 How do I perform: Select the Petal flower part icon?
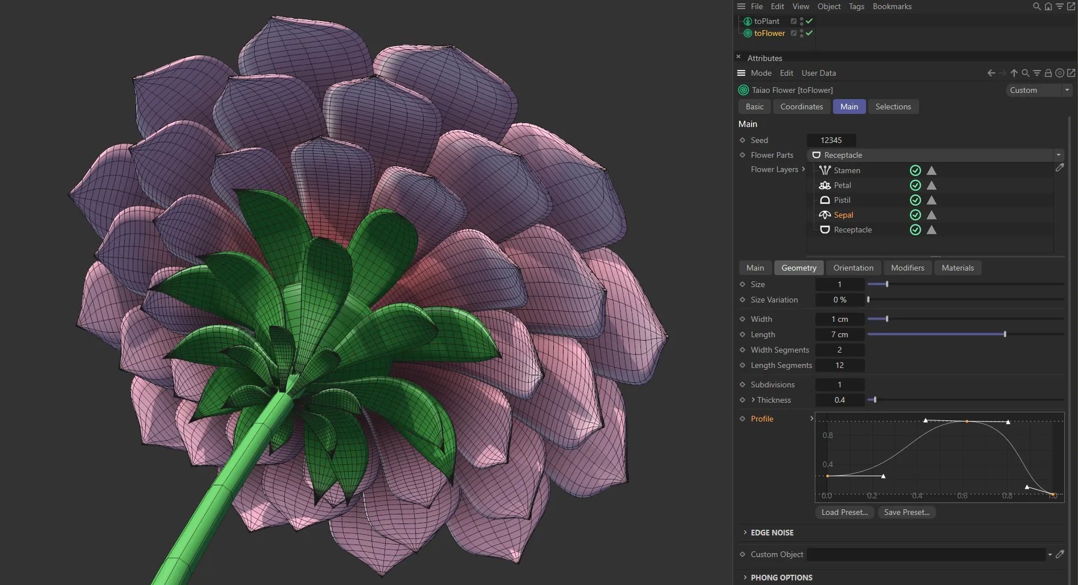point(824,185)
